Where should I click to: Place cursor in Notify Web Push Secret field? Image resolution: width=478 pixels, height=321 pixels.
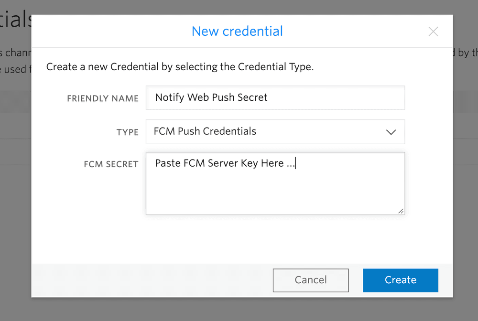click(275, 97)
